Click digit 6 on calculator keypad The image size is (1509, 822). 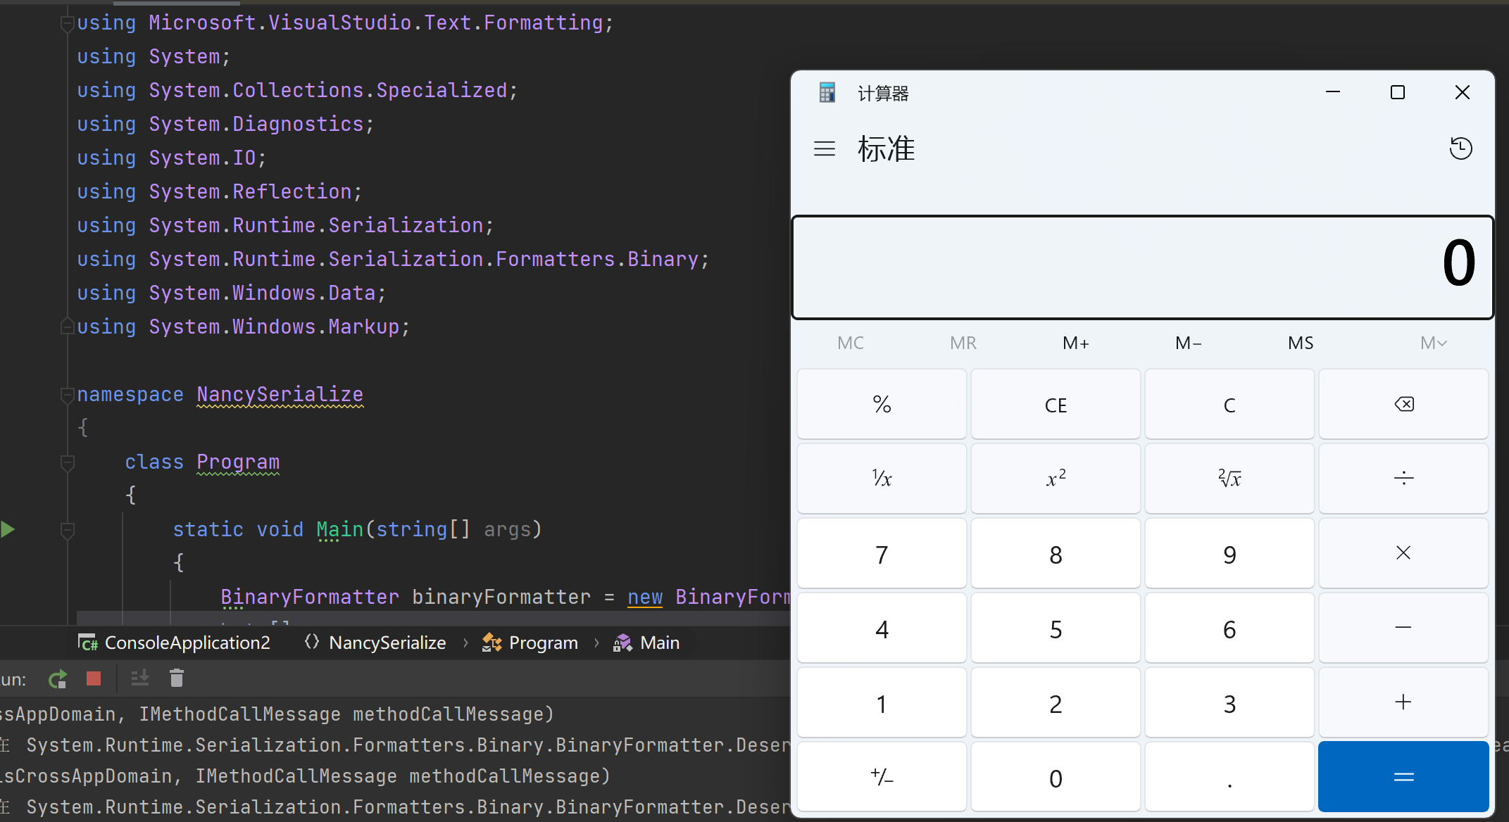click(x=1229, y=628)
